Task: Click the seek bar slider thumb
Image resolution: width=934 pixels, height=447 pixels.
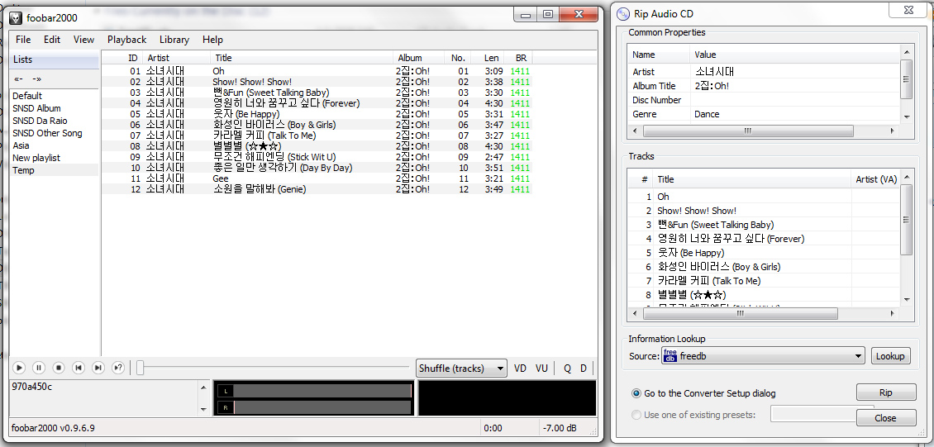Action: pyautogui.click(x=140, y=369)
